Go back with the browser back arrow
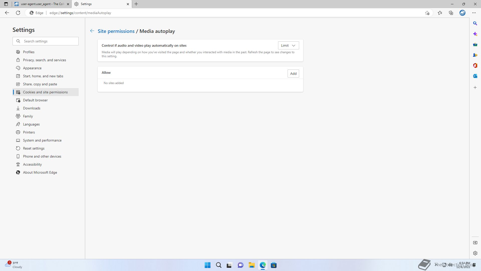 pyautogui.click(x=7, y=13)
